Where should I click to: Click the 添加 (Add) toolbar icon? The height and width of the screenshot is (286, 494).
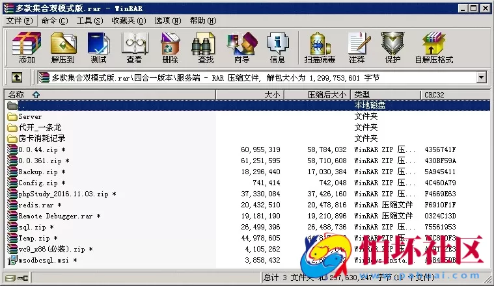pyautogui.click(x=27, y=47)
